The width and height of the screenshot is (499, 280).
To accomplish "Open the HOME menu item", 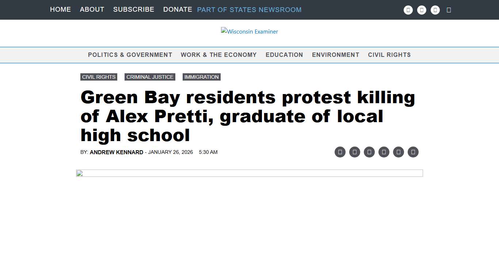I will click(x=60, y=9).
